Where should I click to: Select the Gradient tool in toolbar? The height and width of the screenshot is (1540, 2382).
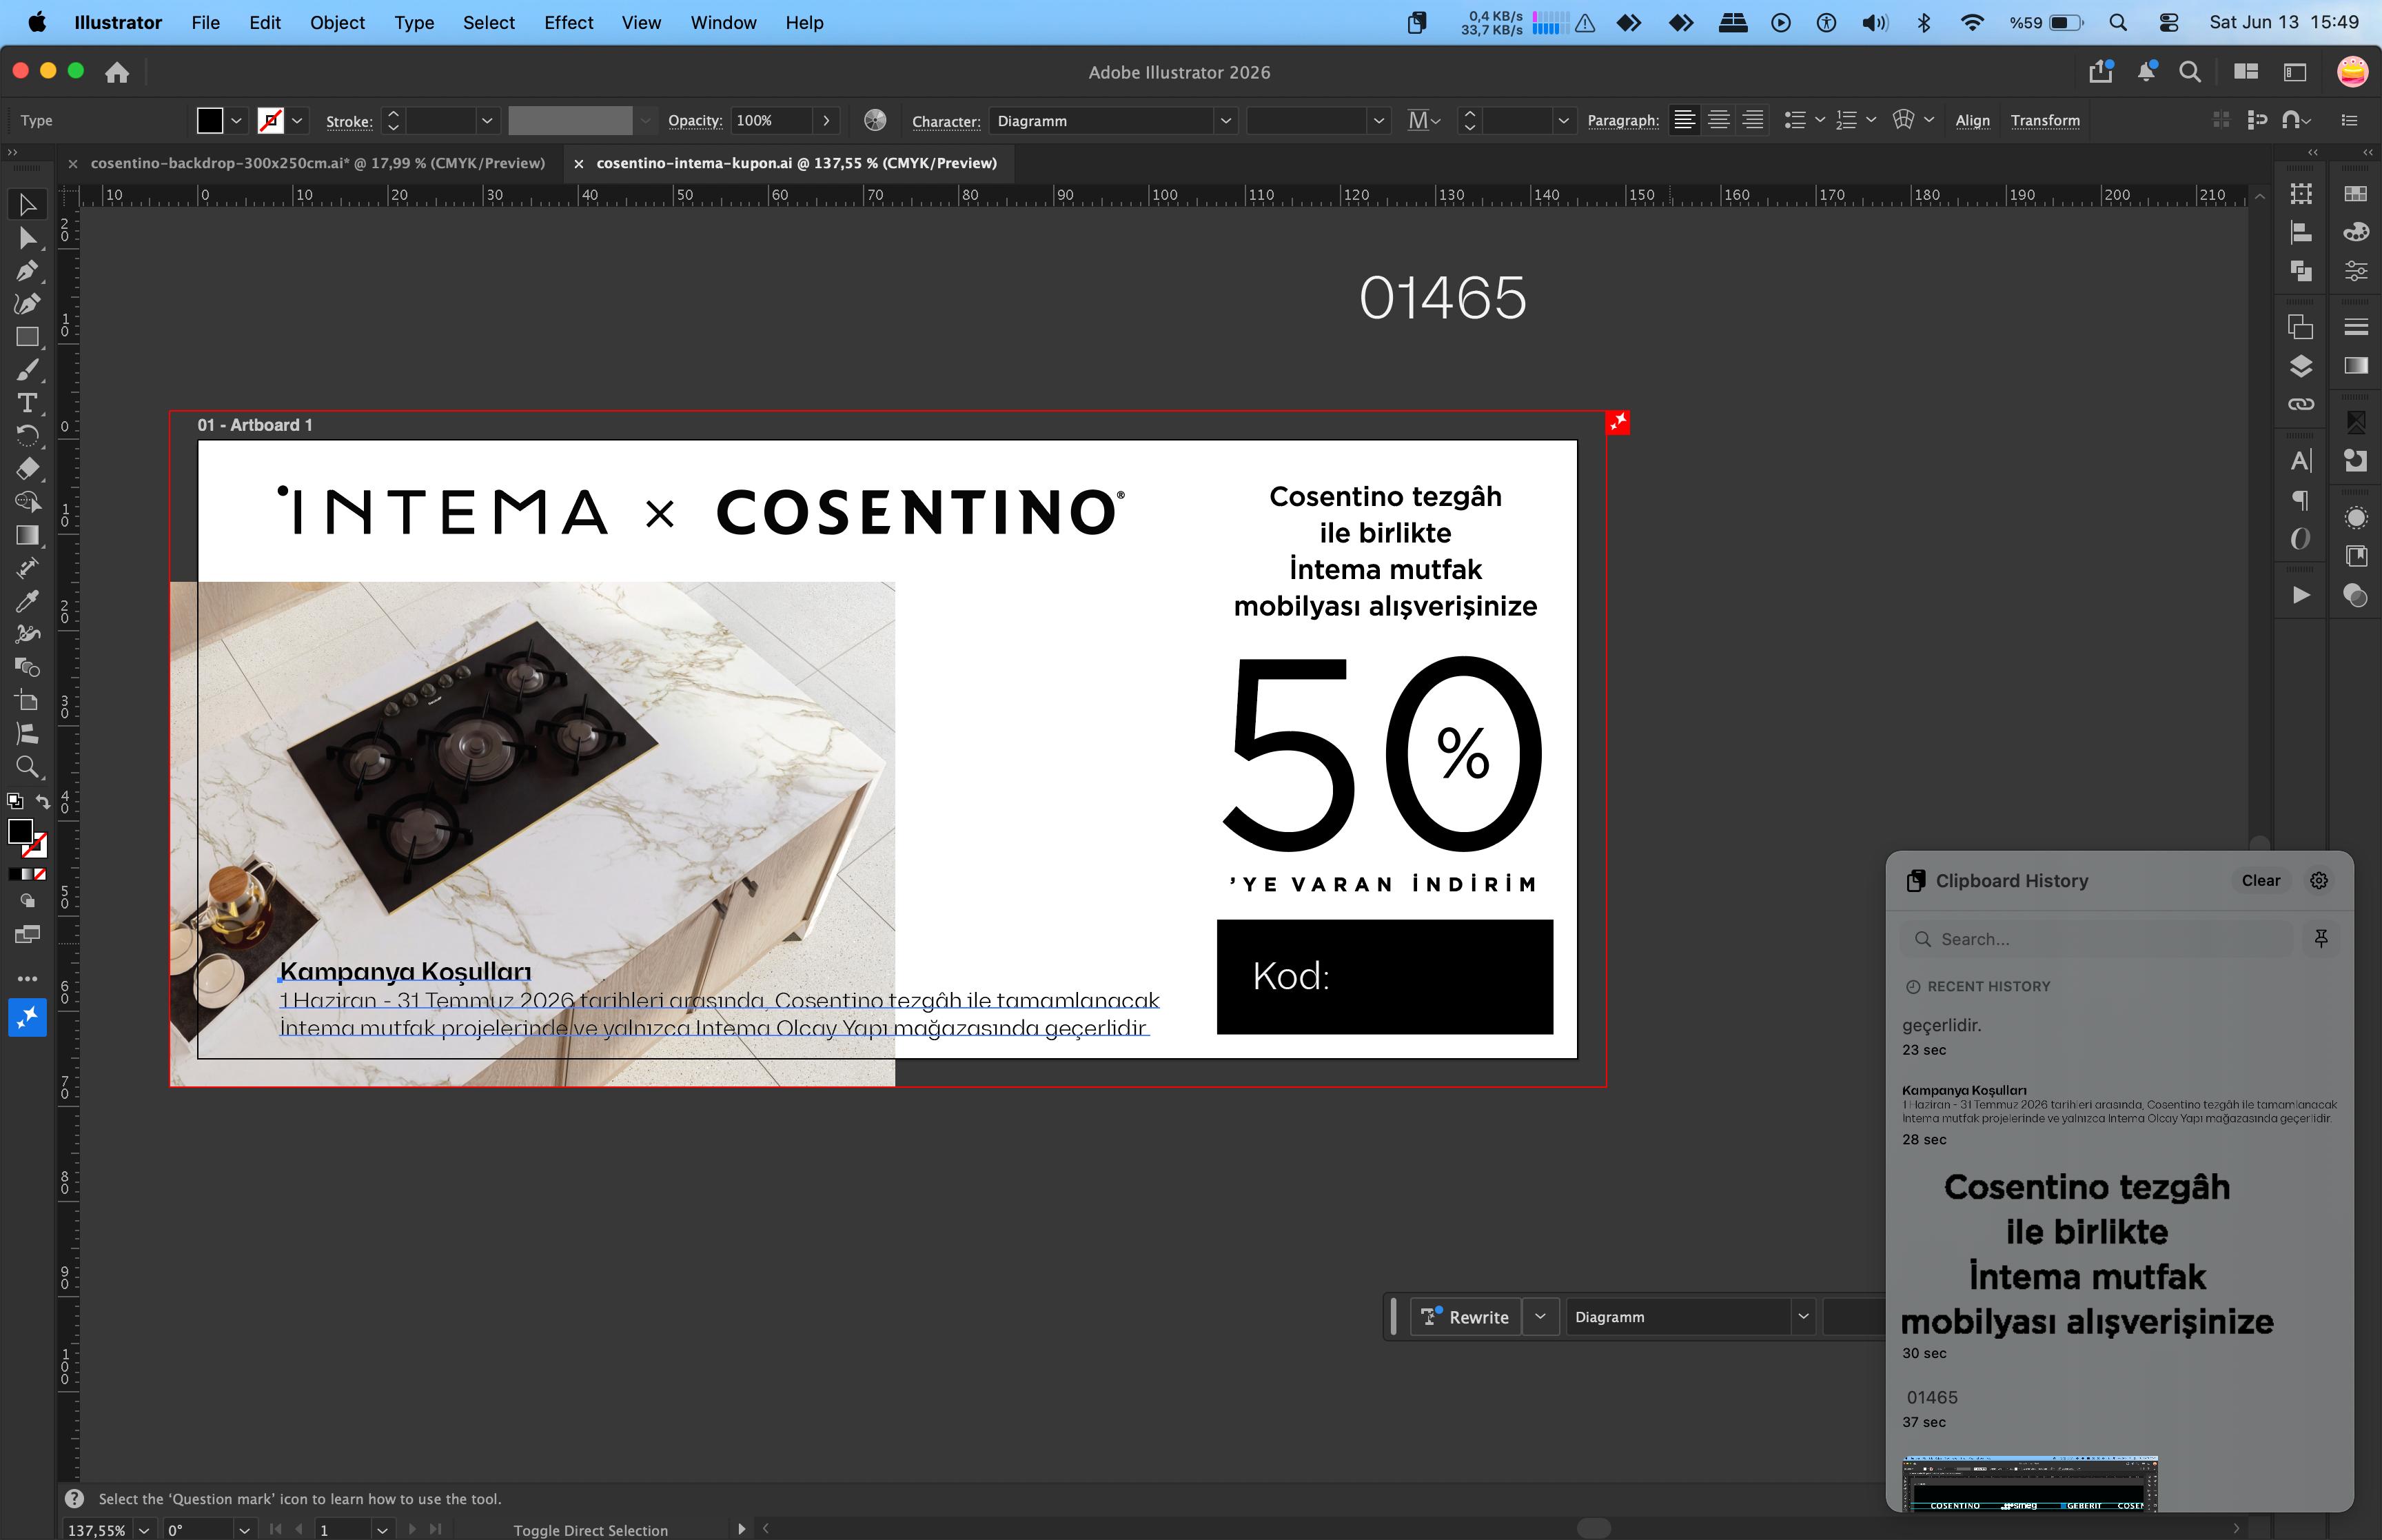[27, 535]
